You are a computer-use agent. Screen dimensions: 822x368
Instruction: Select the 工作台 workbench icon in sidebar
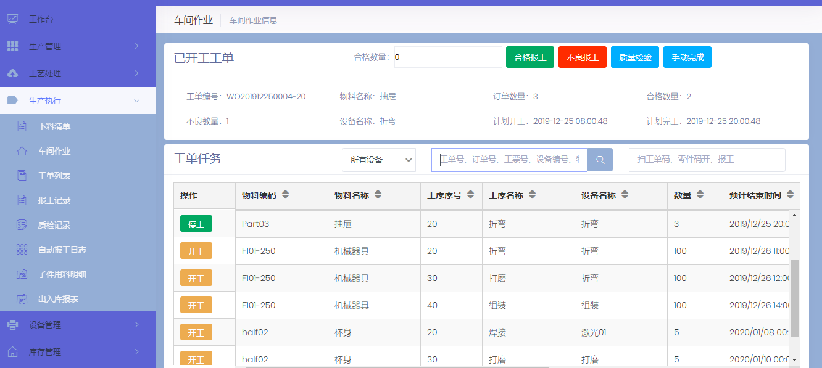(x=14, y=18)
